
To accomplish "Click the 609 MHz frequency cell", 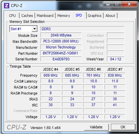I will tap(51, 75).
